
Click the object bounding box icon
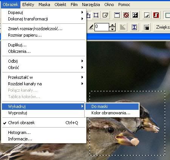(x=96, y=15)
